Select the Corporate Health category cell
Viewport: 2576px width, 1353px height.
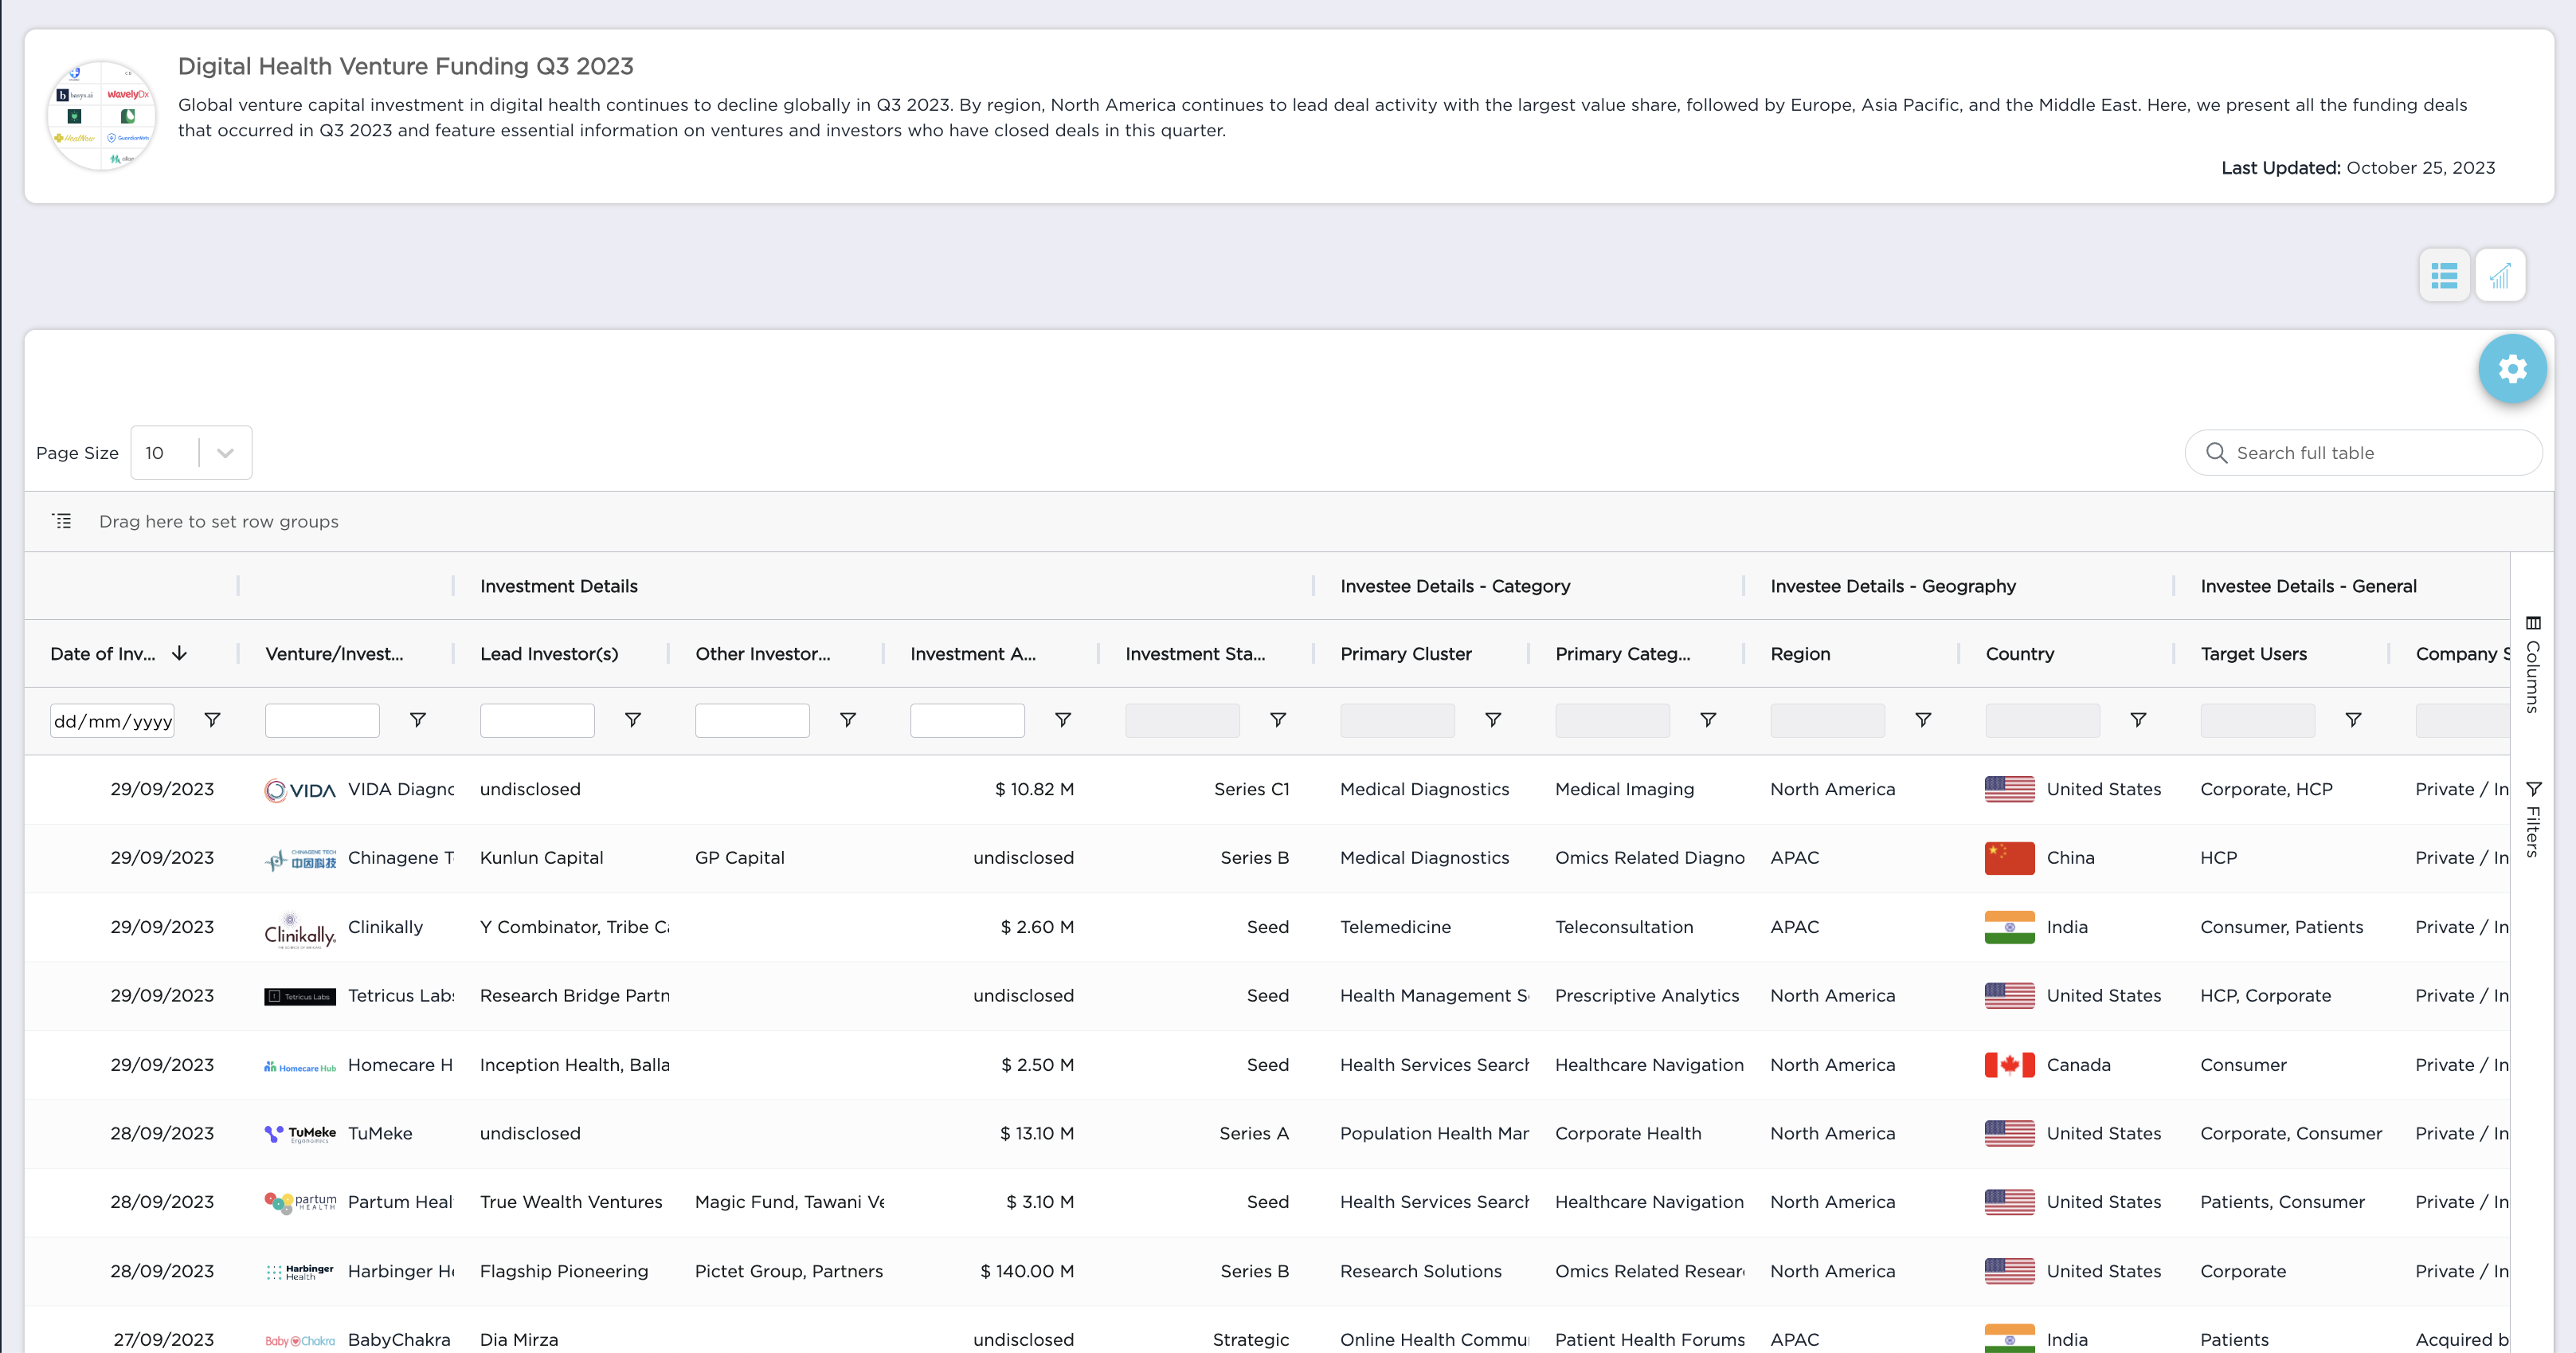[1628, 1133]
